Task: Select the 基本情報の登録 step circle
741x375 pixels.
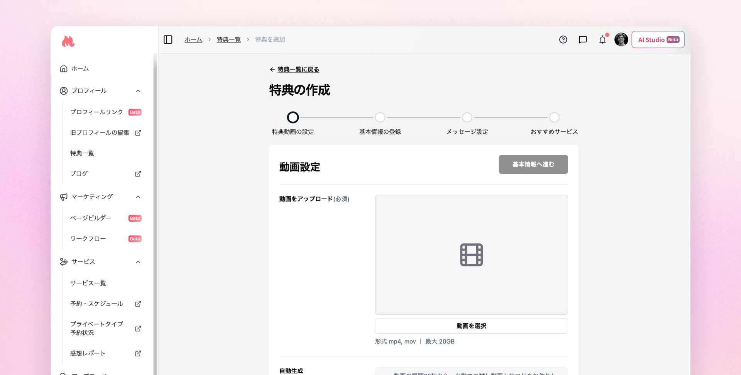Action: [380, 117]
